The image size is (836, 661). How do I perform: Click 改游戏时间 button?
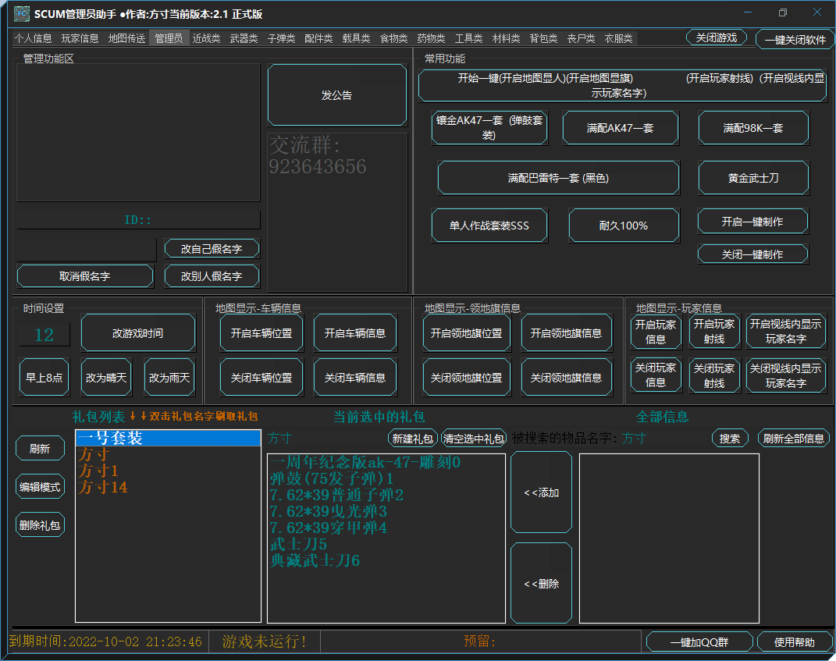tap(138, 333)
